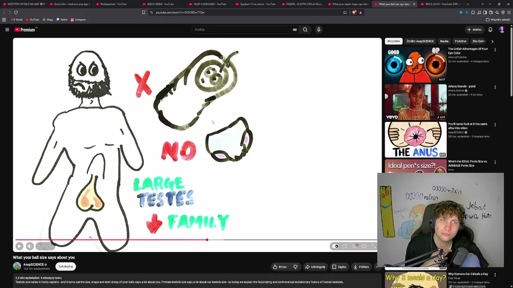
Task: Click the address bar URL
Action: 180,12
